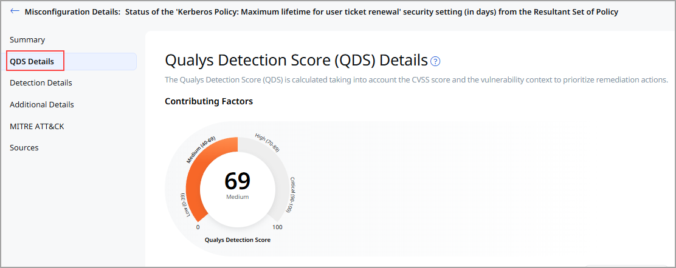This screenshot has height=268, width=676.
Task: Open the MITRE ATT&CK section
Action: click(34, 126)
